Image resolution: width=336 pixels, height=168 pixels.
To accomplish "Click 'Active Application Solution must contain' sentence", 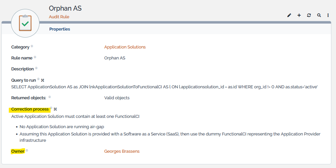I will [75, 117].
